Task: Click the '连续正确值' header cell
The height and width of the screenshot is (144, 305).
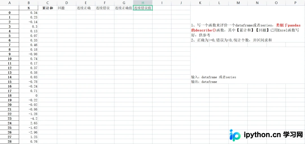Action: pyautogui.click(x=124, y=8)
